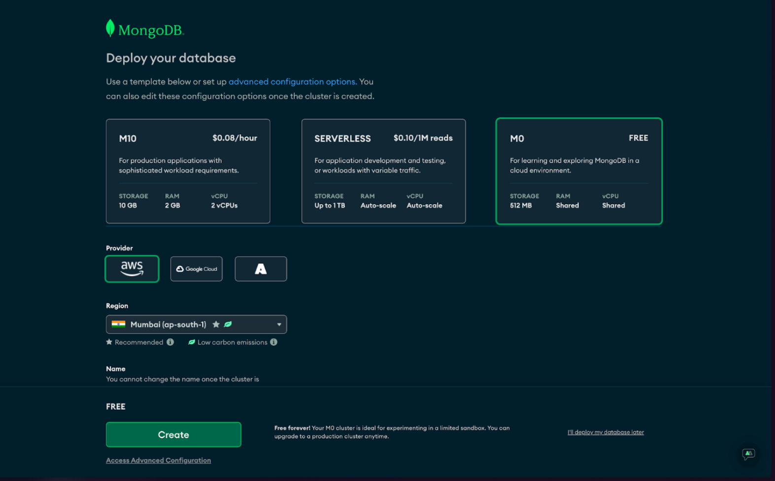775x481 pixels.
Task: Click the green leaf icon in region dropdown
Action: tap(228, 324)
